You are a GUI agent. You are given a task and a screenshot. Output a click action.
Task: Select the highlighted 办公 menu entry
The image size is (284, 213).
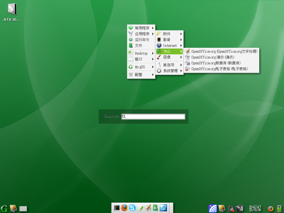coord(169,51)
